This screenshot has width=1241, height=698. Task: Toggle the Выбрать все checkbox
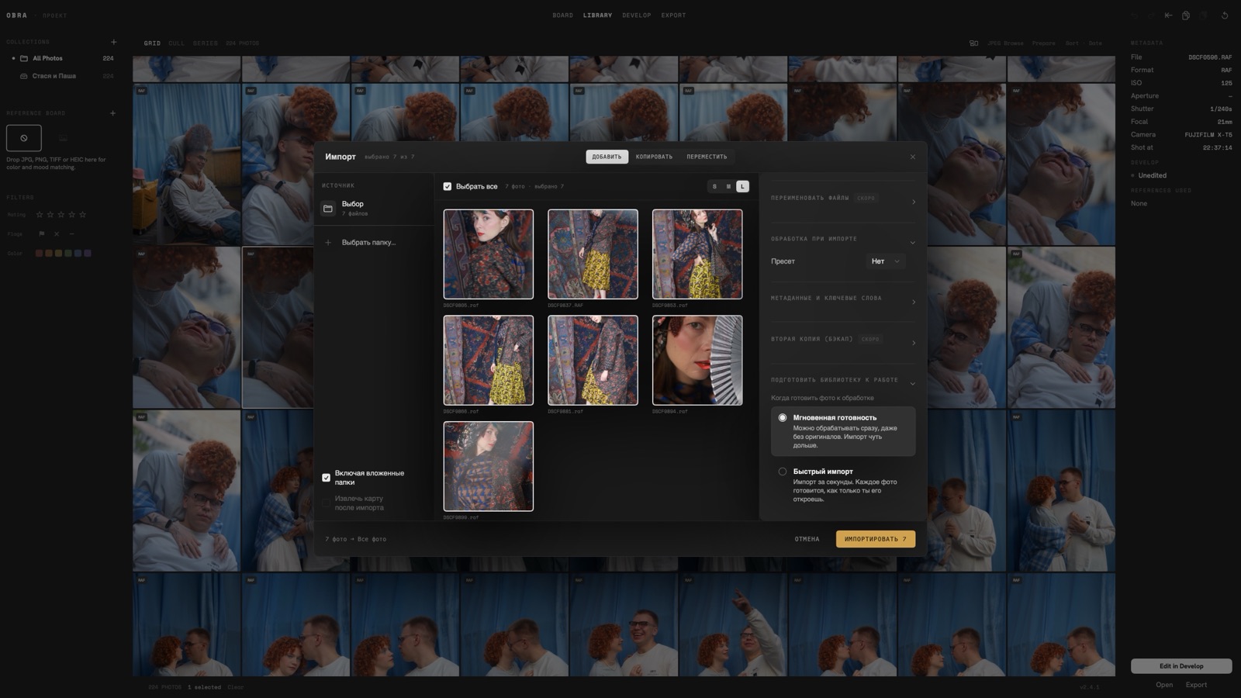448,186
